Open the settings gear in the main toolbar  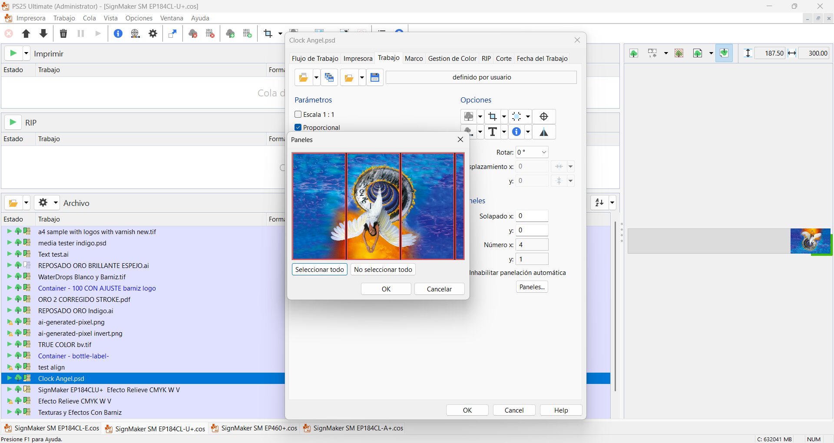153,33
